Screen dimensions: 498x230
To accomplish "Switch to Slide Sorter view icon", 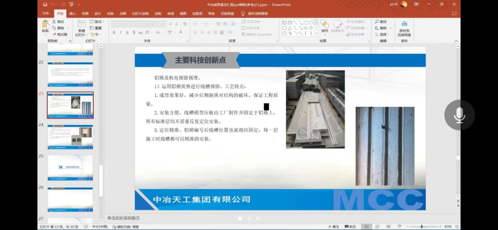I will coord(377,226).
